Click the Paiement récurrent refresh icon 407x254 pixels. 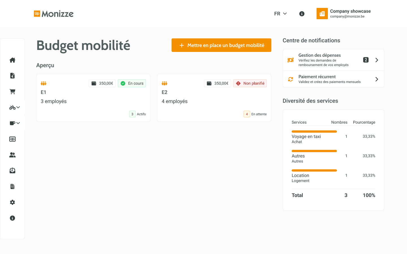290,79
